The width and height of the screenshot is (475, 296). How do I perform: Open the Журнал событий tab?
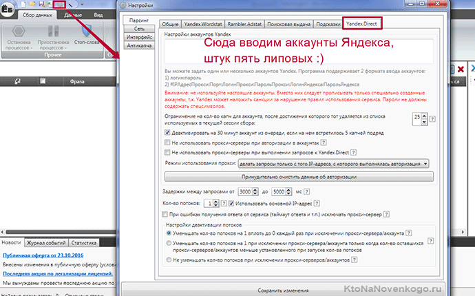46,243
